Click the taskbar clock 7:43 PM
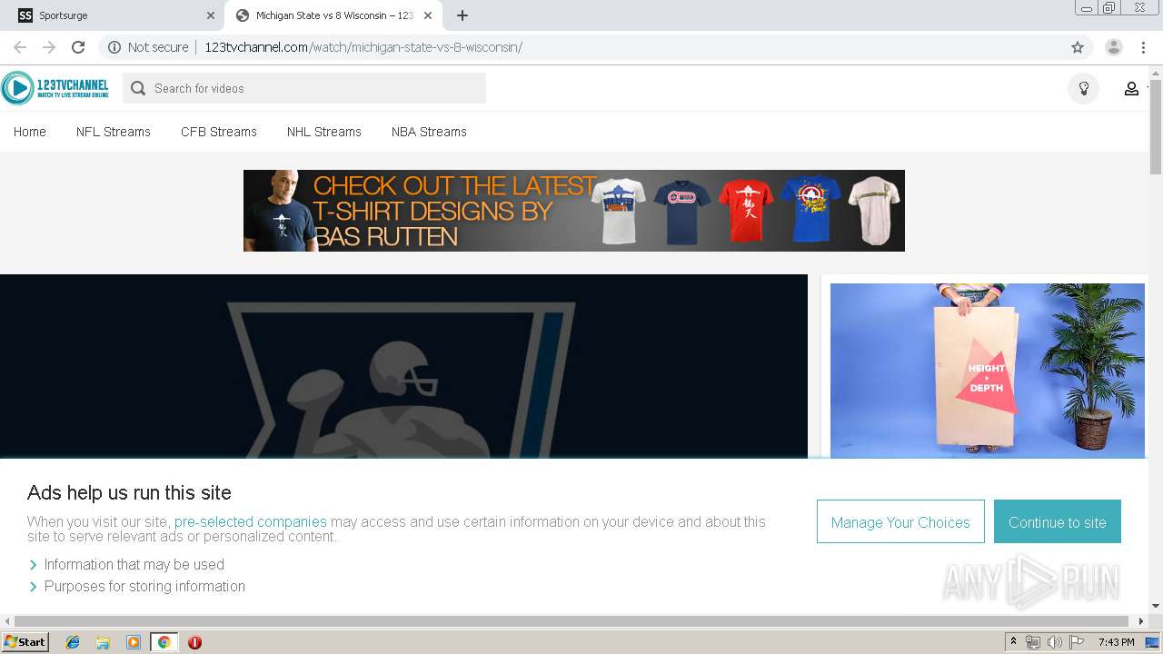1163x654 pixels. [1117, 642]
